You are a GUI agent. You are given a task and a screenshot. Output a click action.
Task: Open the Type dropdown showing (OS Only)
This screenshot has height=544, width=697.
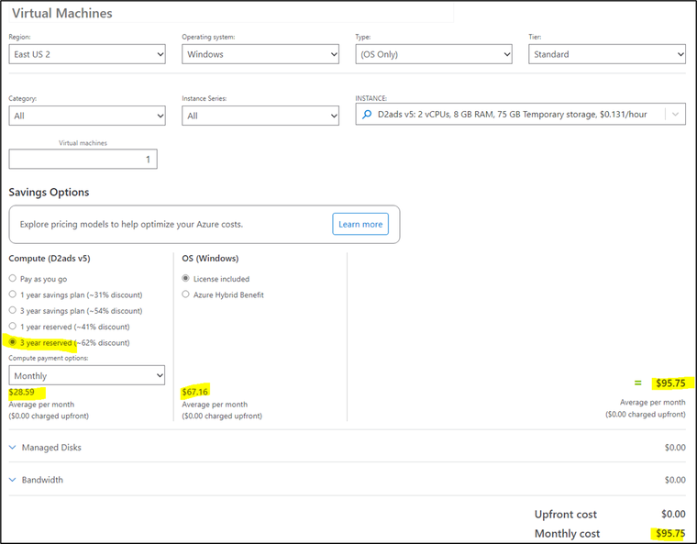434,54
